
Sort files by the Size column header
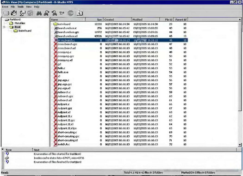tap(94, 19)
